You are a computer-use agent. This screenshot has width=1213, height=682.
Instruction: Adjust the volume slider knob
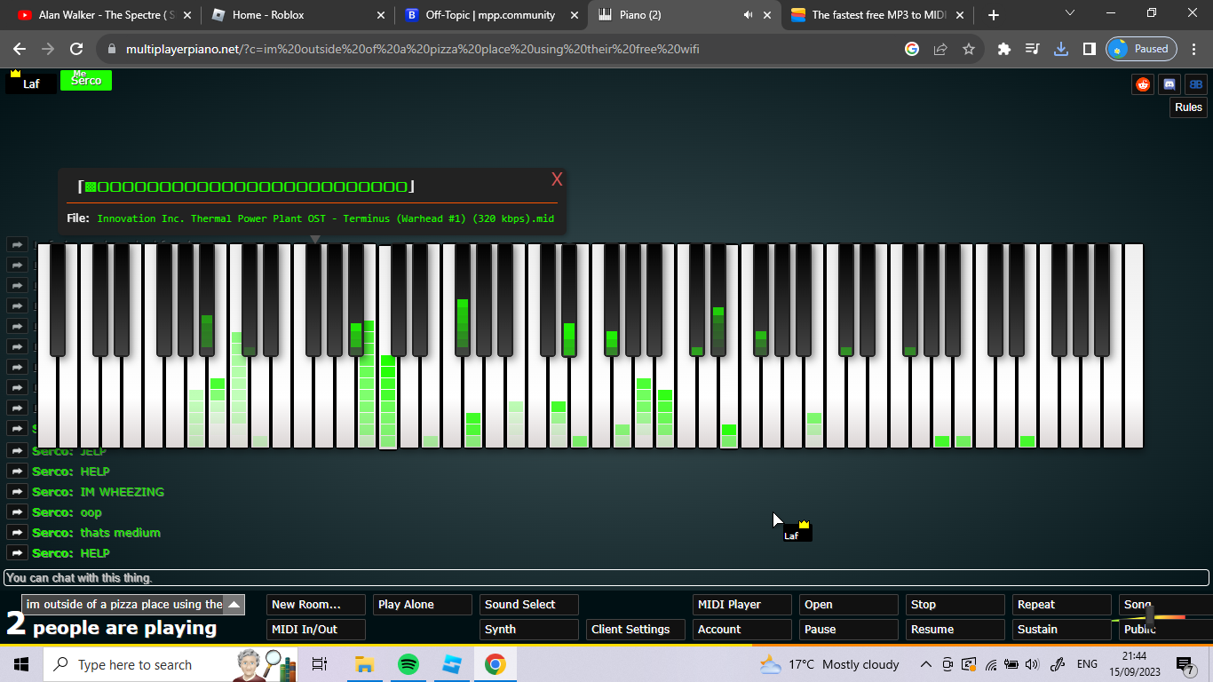1149,616
